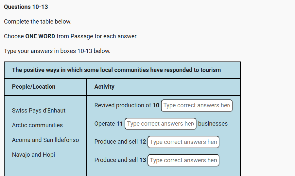Select the input box for question 12
Screen dimensions: 295x176
coord(183,142)
